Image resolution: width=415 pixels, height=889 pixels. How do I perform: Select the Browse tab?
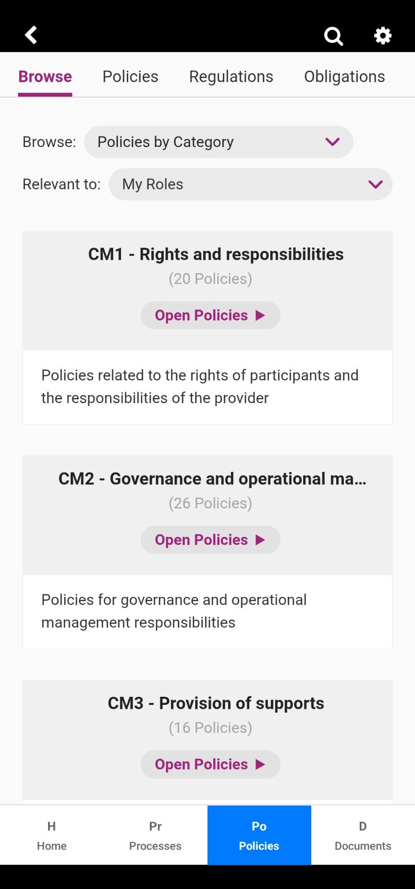pyautogui.click(x=45, y=76)
